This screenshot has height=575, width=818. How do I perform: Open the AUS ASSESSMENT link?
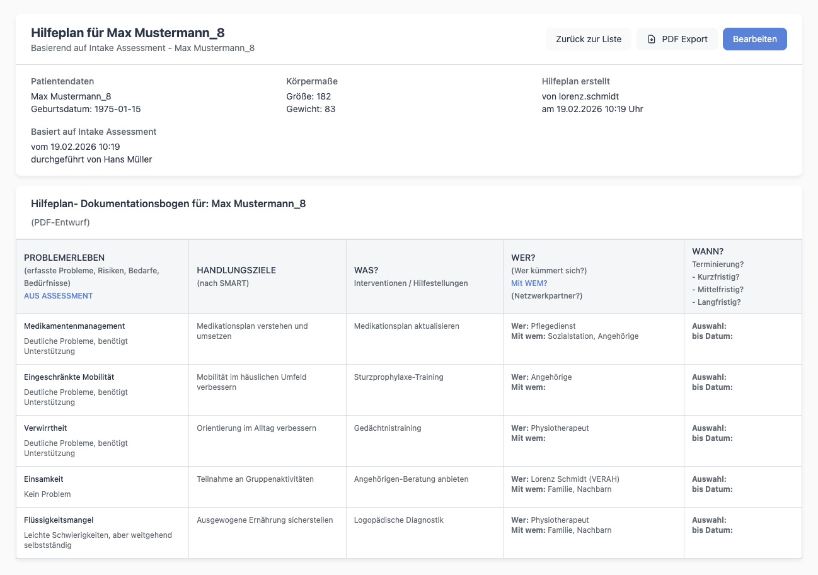point(58,295)
